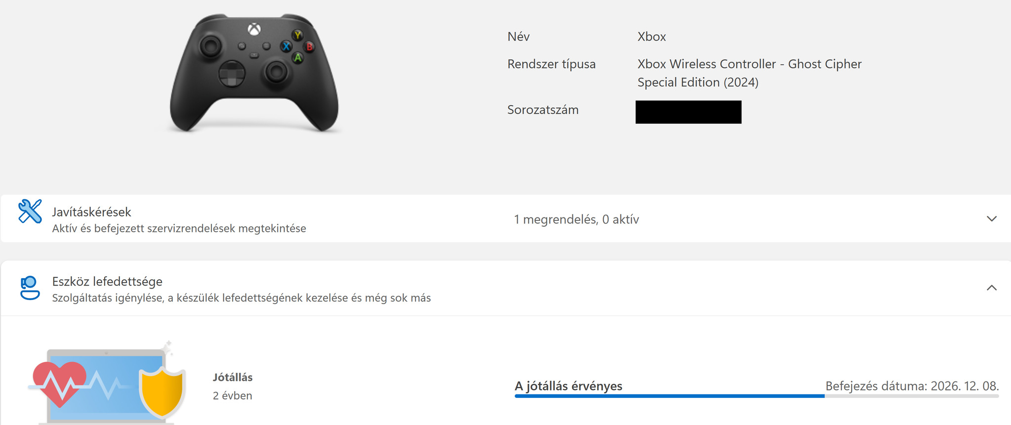Click the green A button on the controller

[x=298, y=58]
